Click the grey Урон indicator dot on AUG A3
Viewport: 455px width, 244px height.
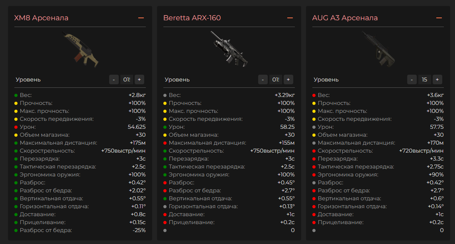[x=314, y=127]
